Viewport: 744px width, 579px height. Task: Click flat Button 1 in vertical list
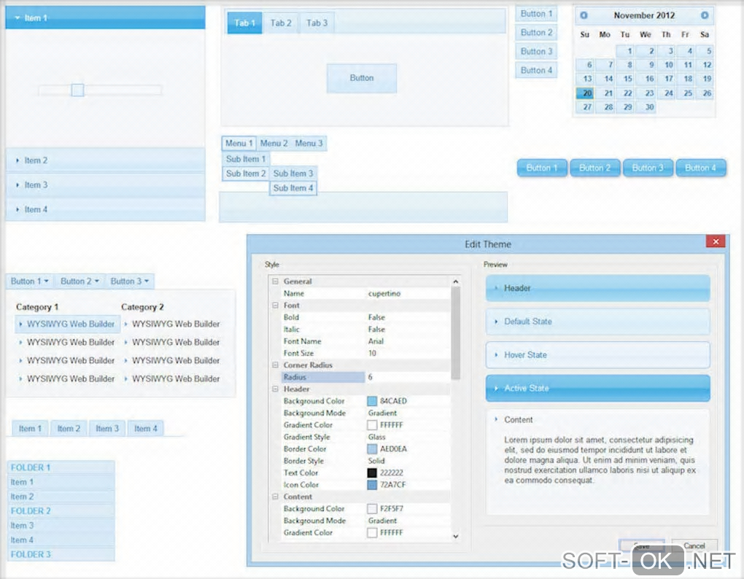[536, 14]
